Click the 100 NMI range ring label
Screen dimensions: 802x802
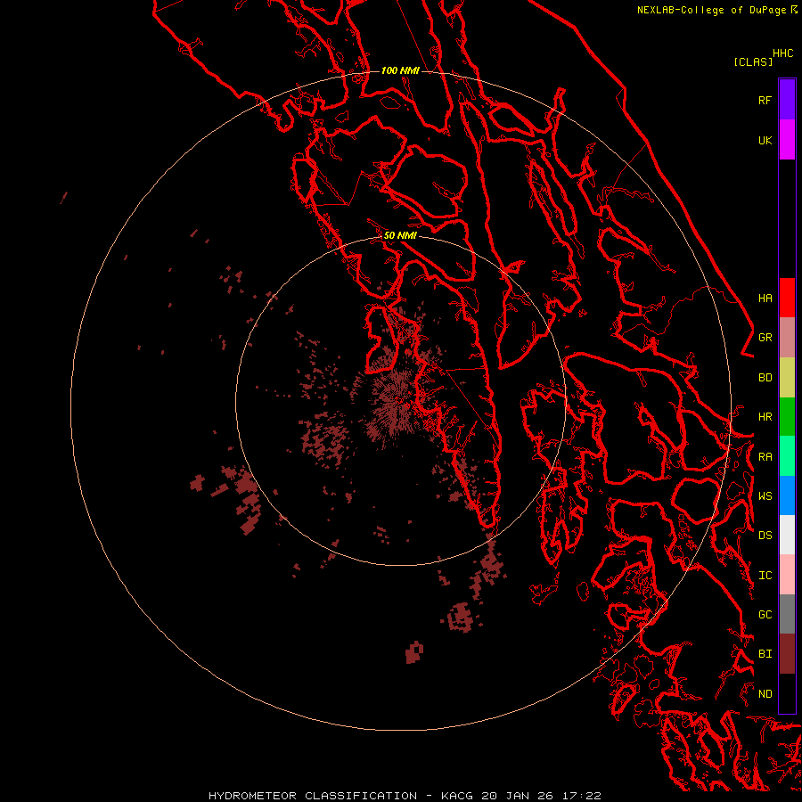pos(400,70)
